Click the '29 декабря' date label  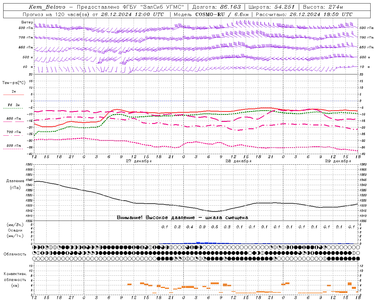tap(338, 161)
